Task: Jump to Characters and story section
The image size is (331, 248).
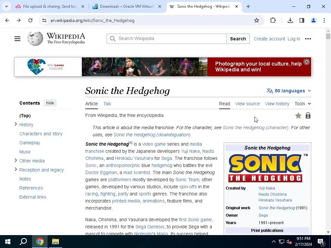Action: 41,134
